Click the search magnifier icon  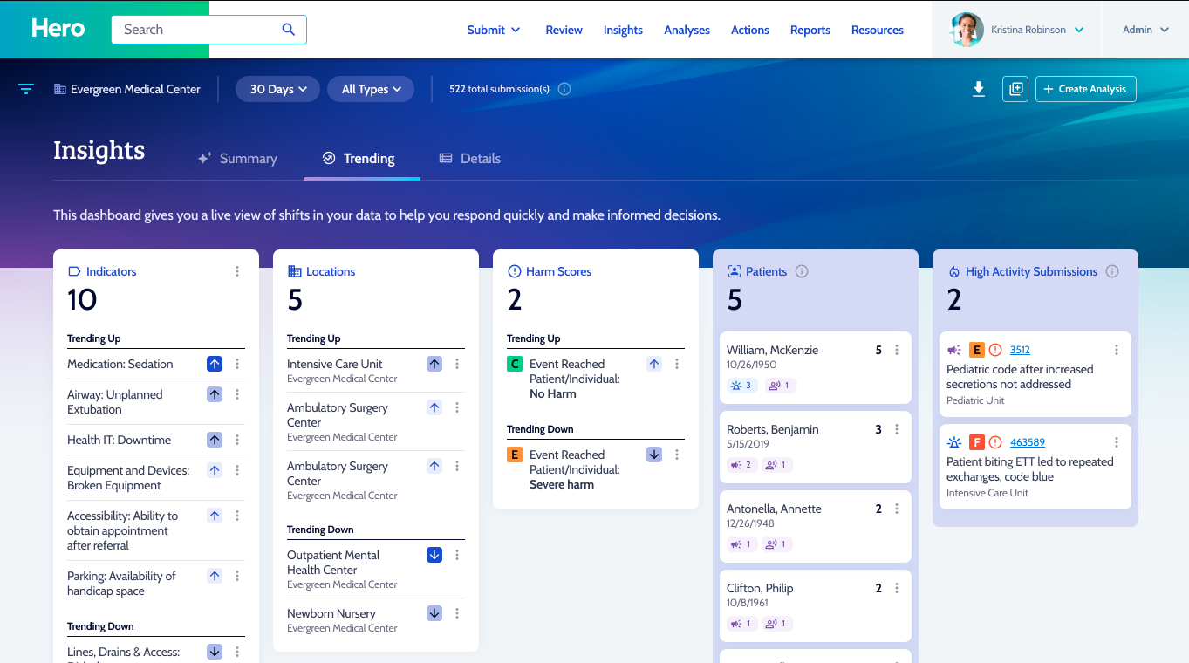[x=289, y=30]
